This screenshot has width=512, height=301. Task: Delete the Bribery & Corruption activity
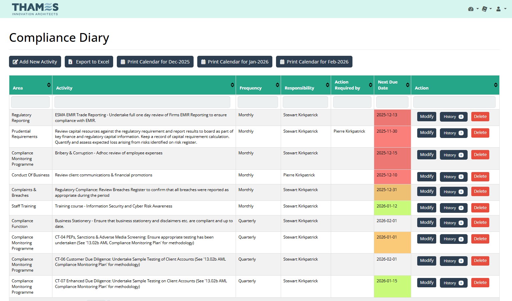[x=480, y=155]
